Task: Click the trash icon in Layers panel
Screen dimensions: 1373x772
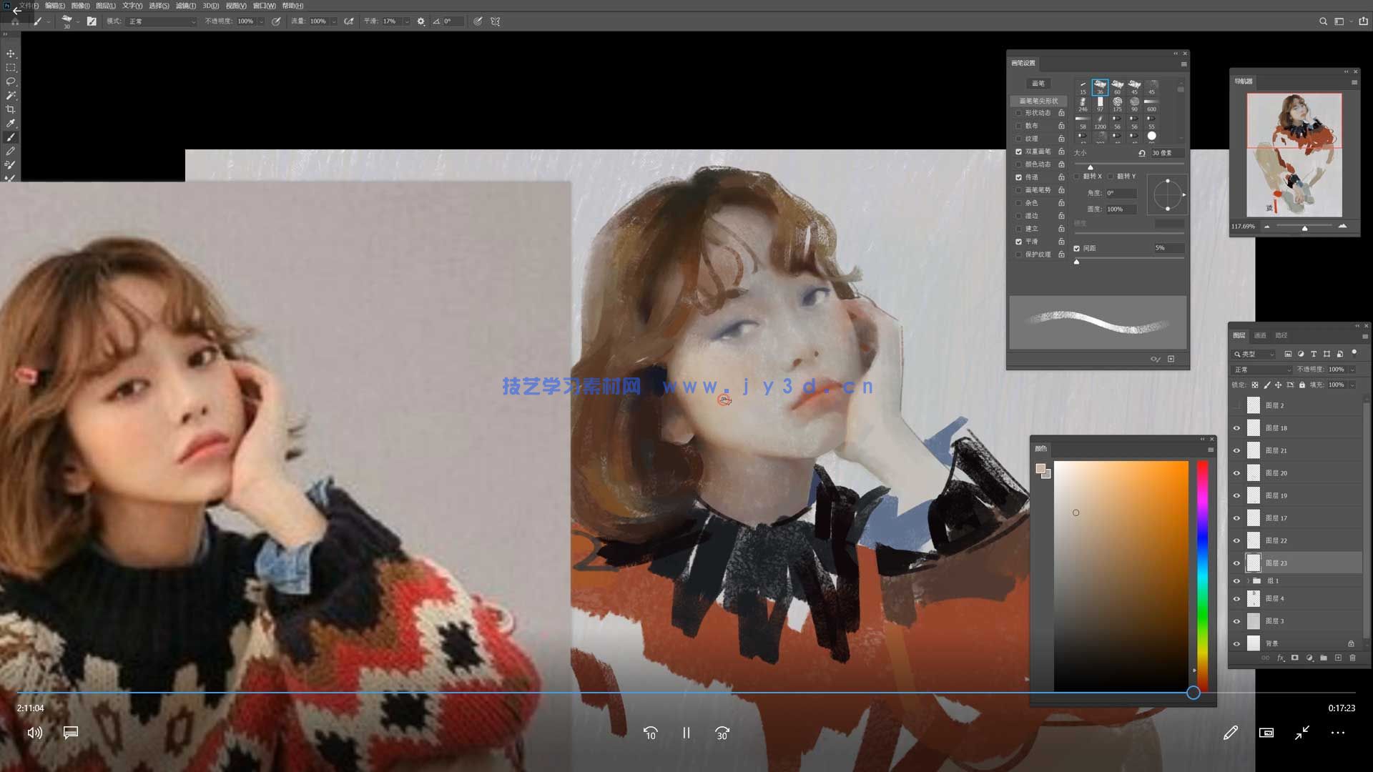Action: tap(1352, 658)
